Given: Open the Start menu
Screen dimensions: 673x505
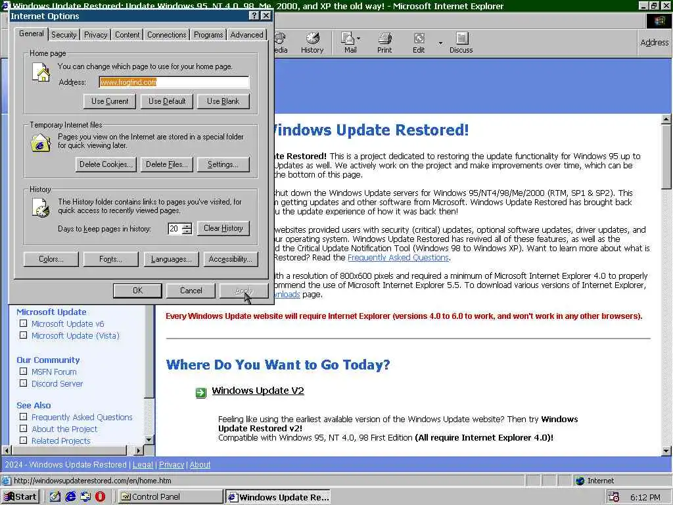Looking at the screenshot, I should point(20,496).
